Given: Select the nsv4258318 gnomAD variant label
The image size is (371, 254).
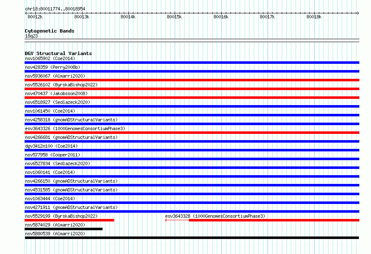Looking at the screenshot, I should [x=71, y=120].
